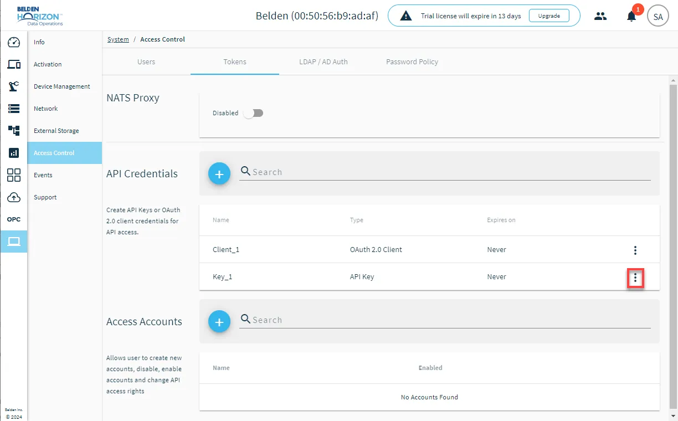Open more options for Client_1
This screenshot has width=678, height=421.
(x=635, y=250)
